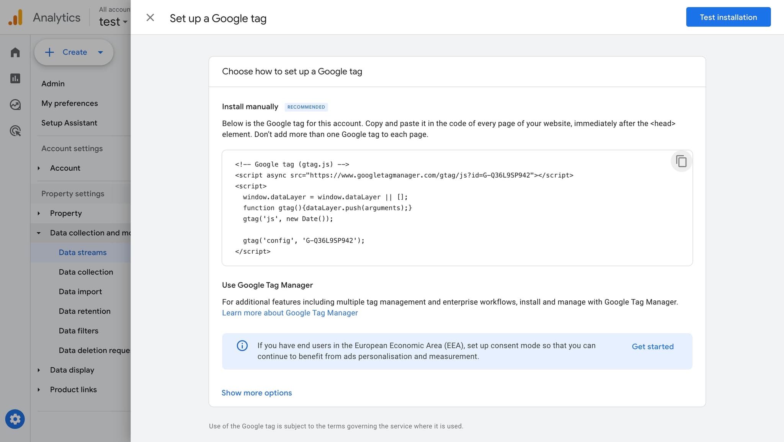The height and width of the screenshot is (442, 784).
Task: Open the Home navigation icon
Action: (15, 52)
